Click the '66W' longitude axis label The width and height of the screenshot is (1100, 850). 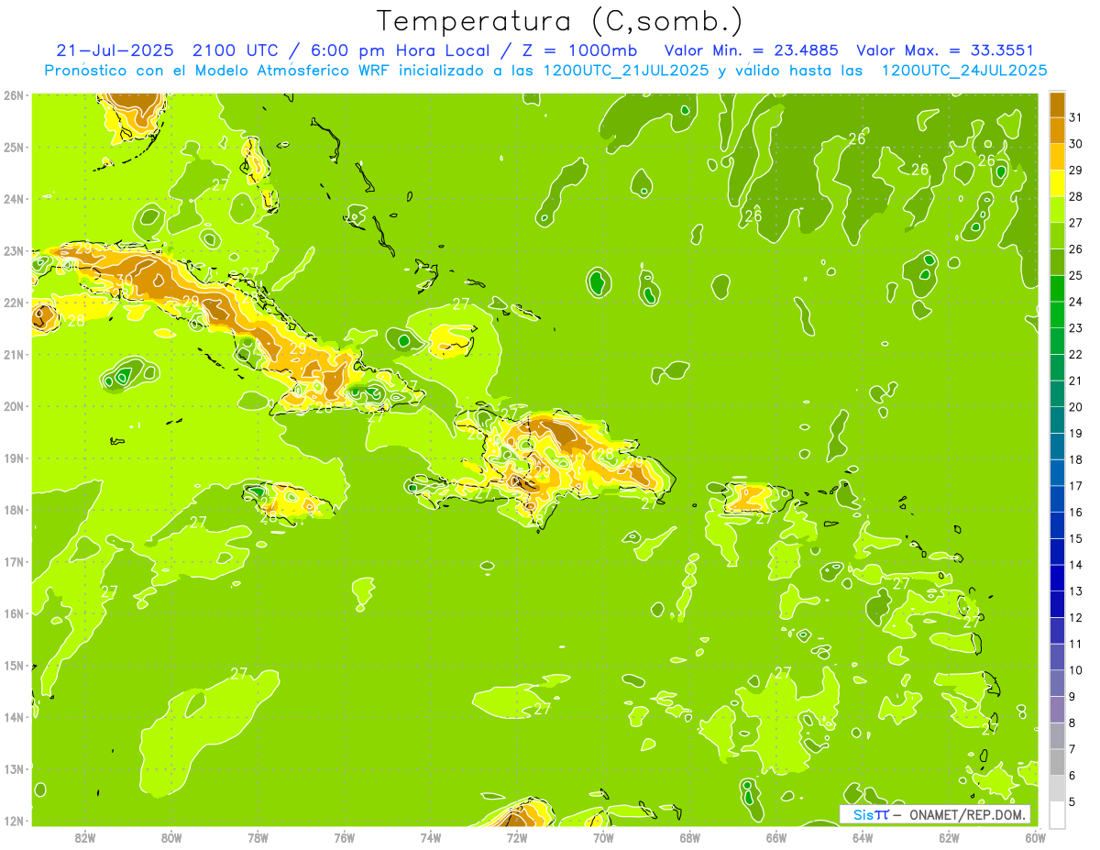776,836
